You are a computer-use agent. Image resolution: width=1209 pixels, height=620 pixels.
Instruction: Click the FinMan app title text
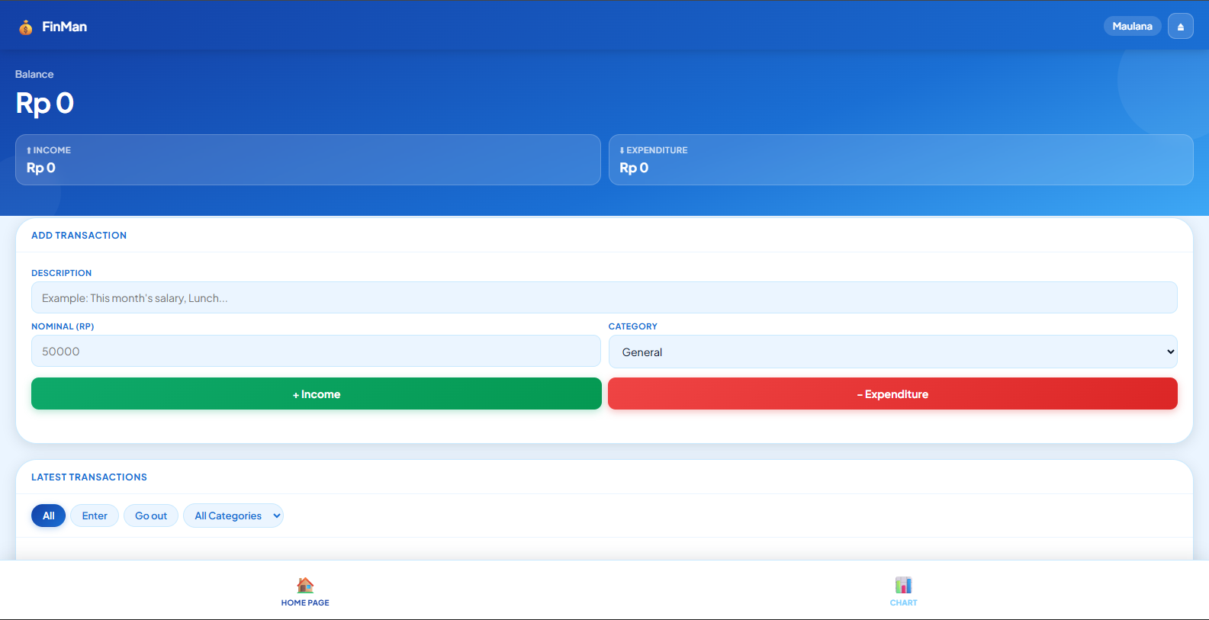point(64,27)
